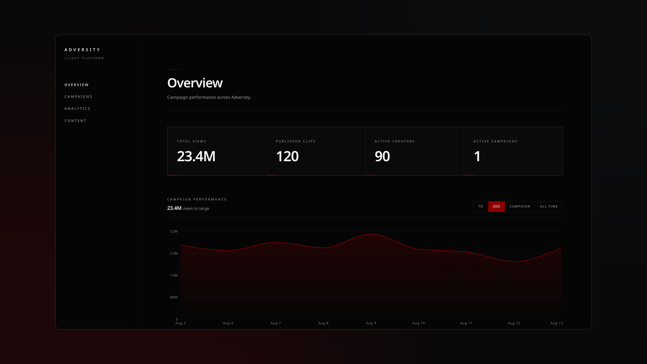
Task: Click the Aug 6 axis label
Action: [228, 323]
